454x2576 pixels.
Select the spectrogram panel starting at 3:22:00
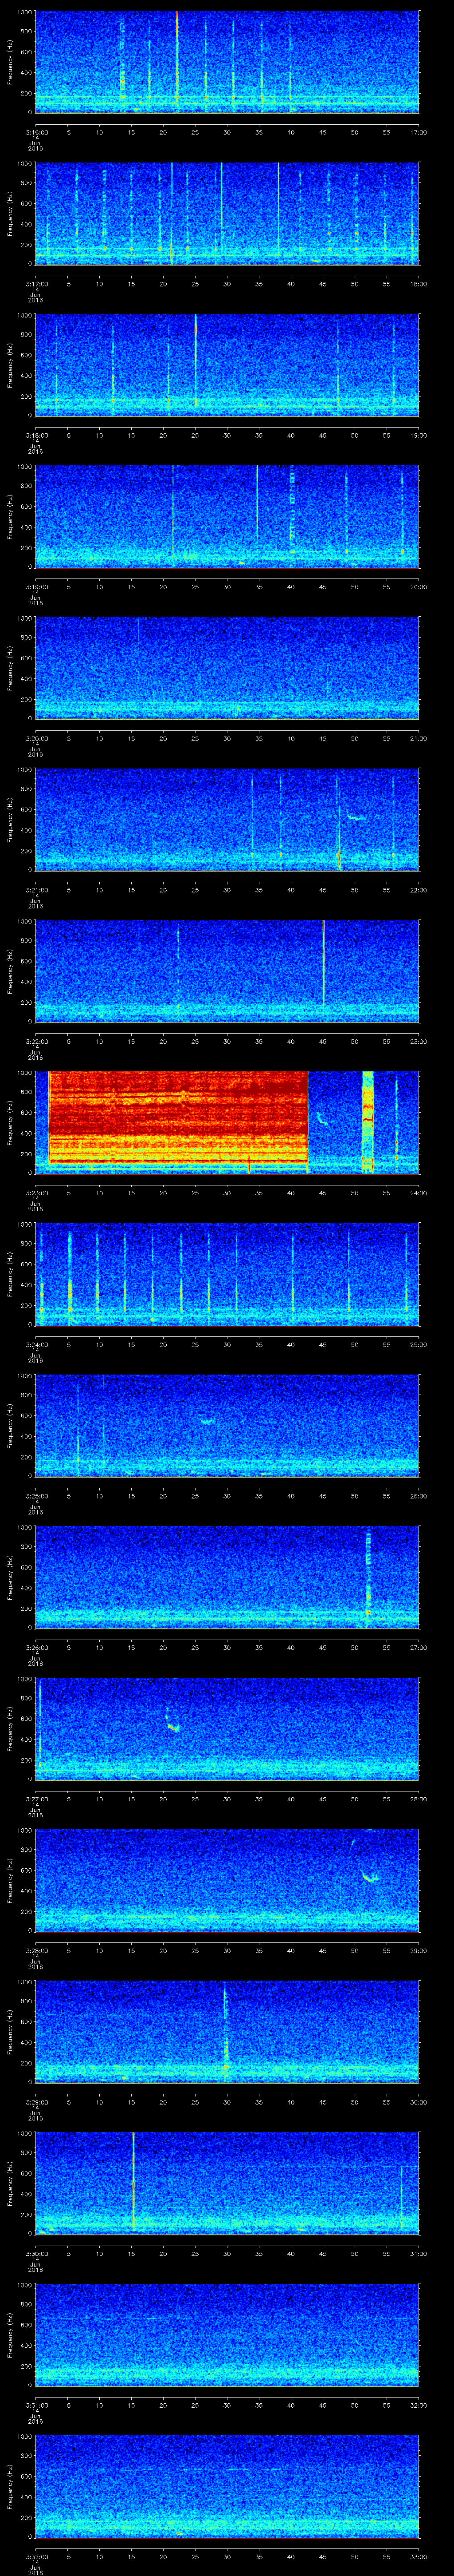227,971
